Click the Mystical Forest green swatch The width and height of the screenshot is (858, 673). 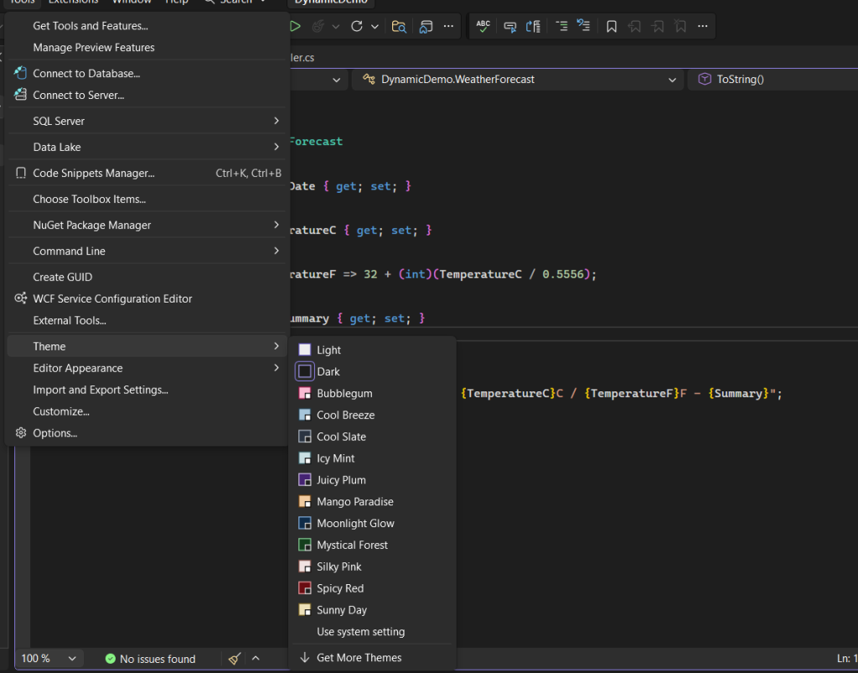click(x=305, y=545)
